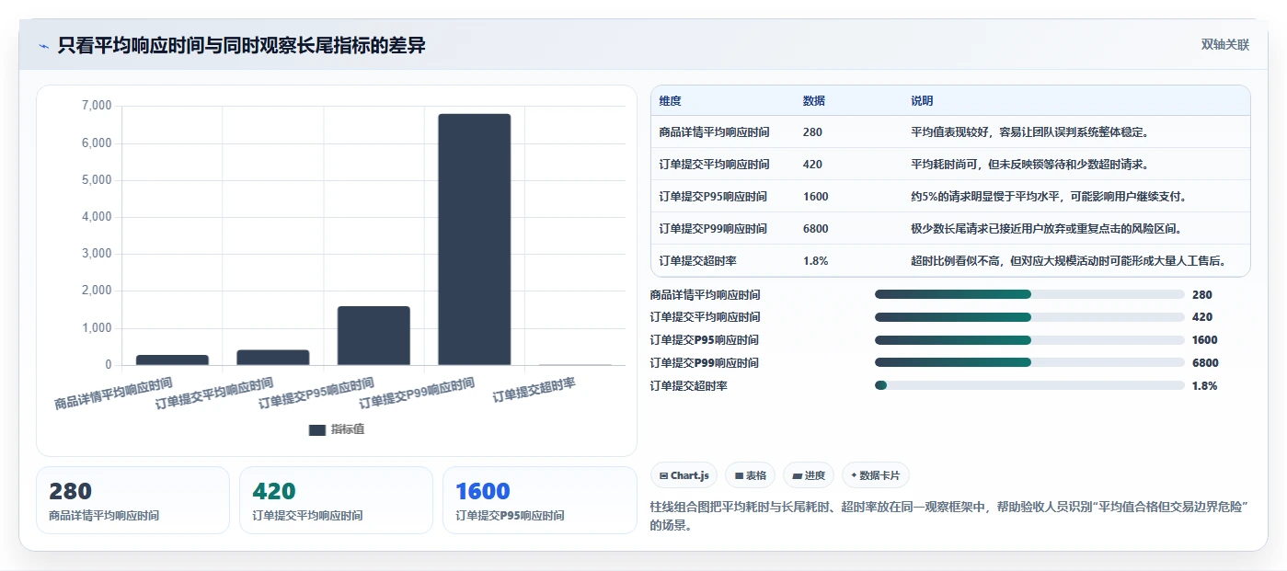Click the 订单提交P99响应时间 table row cell
Image resolution: width=1287 pixels, height=571 pixels.
click(713, 229)
